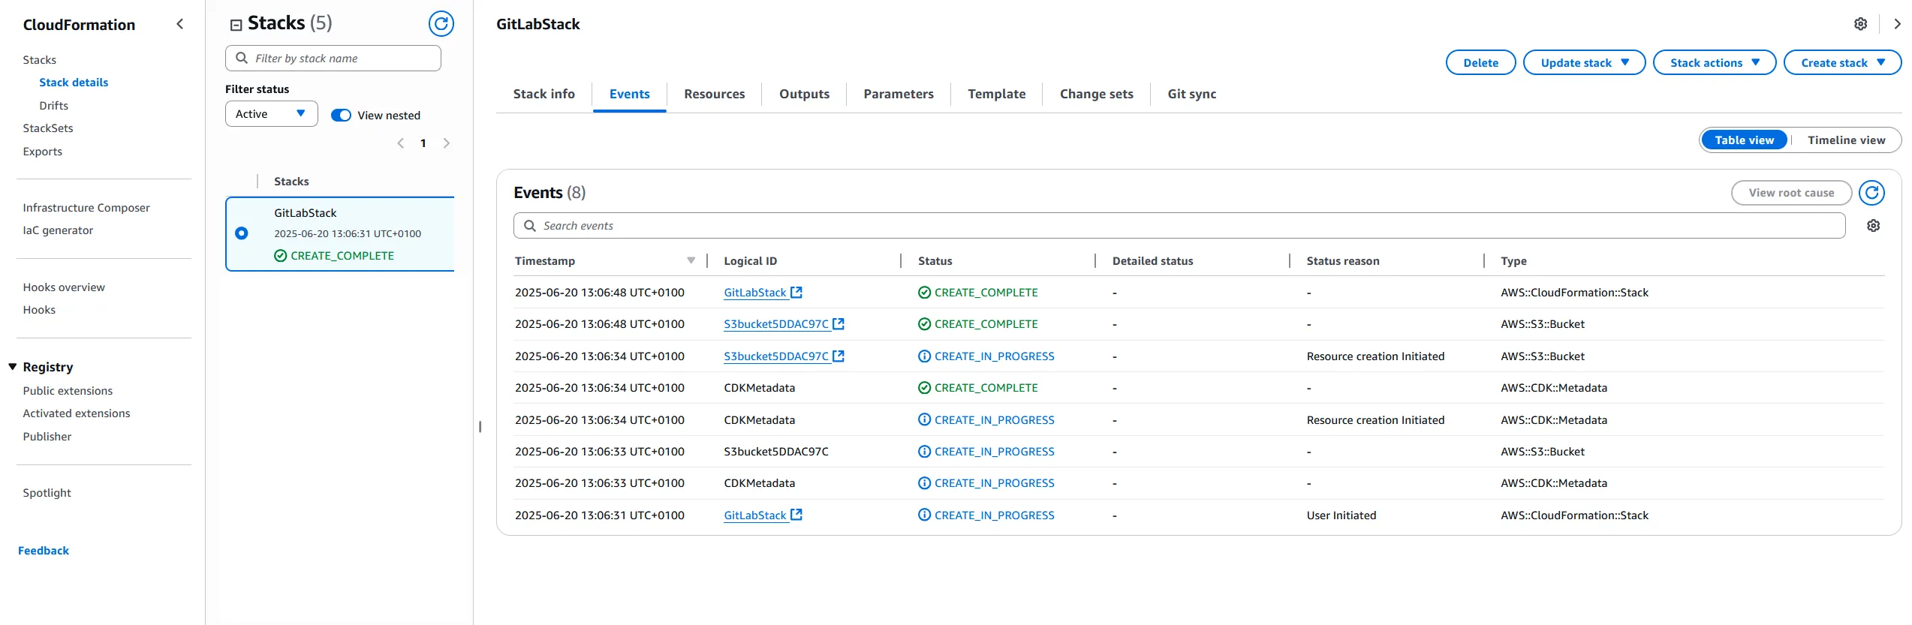Screen dimensions: 1912x625
Task: Open the events table preferences gear
Action: 1873,226
